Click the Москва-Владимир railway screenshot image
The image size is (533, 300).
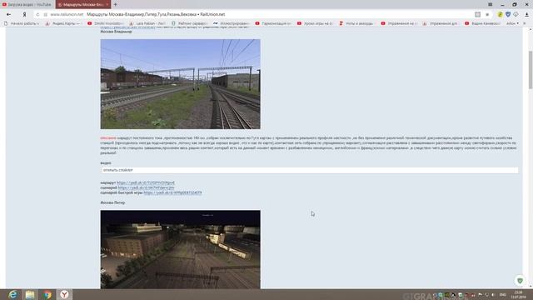click(x=180, y=84)
